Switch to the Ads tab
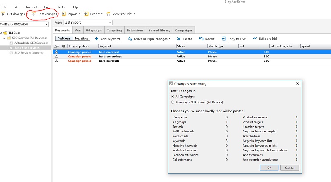This screenshot has height=182, width=331. pyautogui.click(x=78, y=30)
